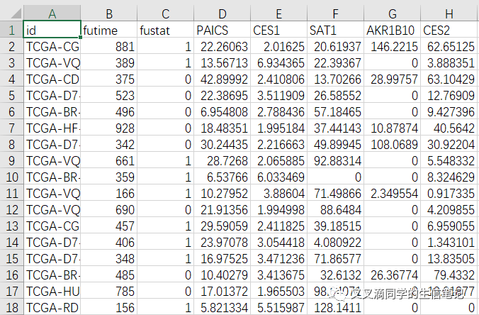The image size is (479, 315).
Task: Select row 10 header
Action: [x=11, y=177]
